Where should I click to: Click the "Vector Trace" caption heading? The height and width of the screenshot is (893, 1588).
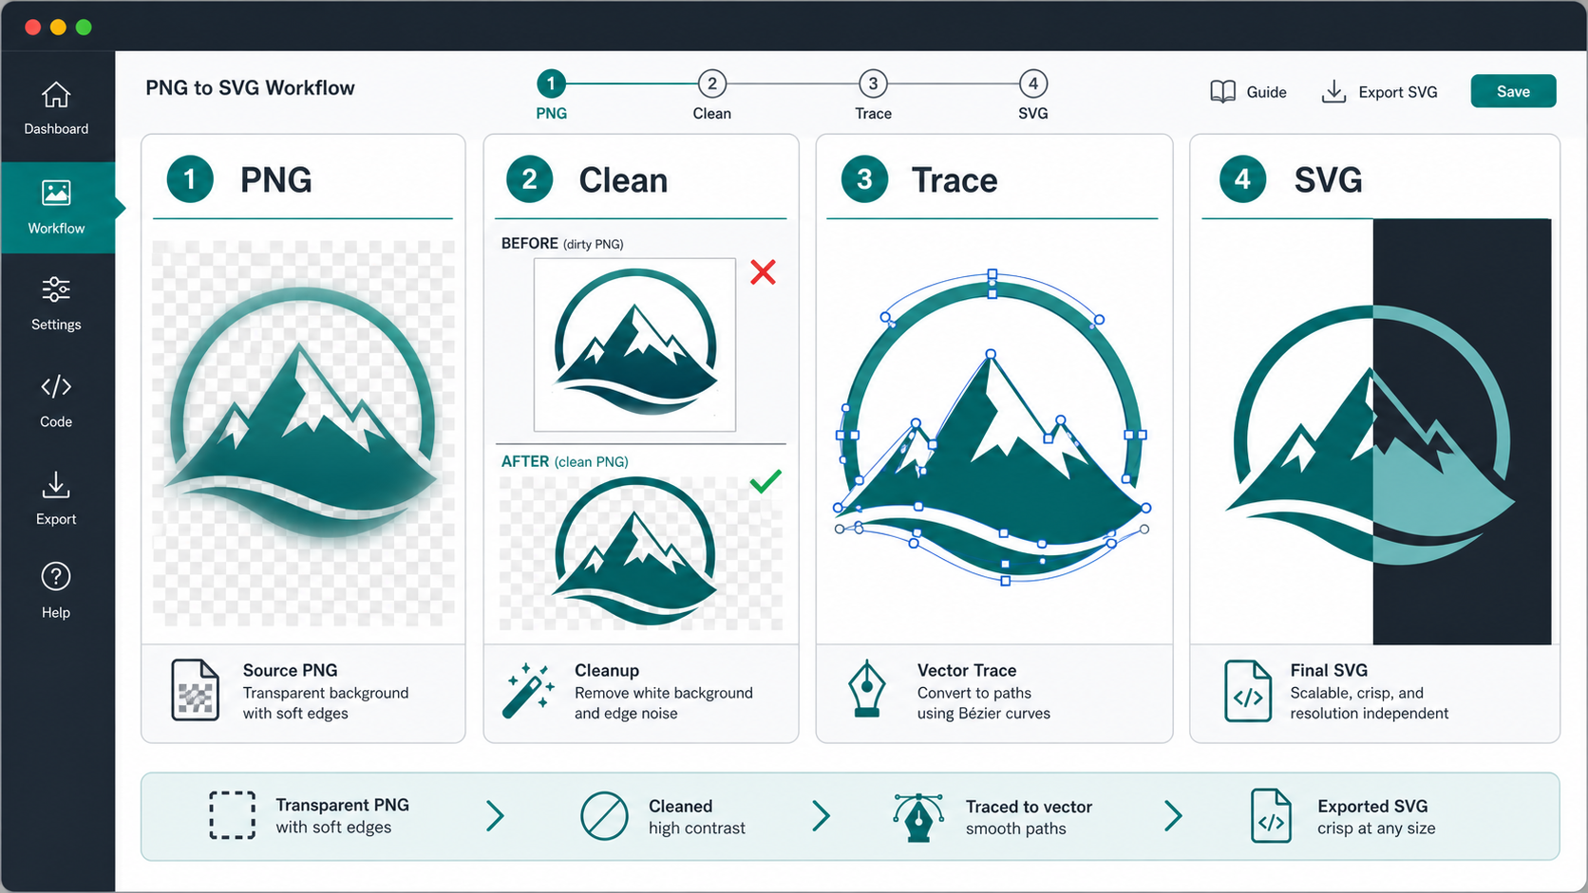pos(967,670)
